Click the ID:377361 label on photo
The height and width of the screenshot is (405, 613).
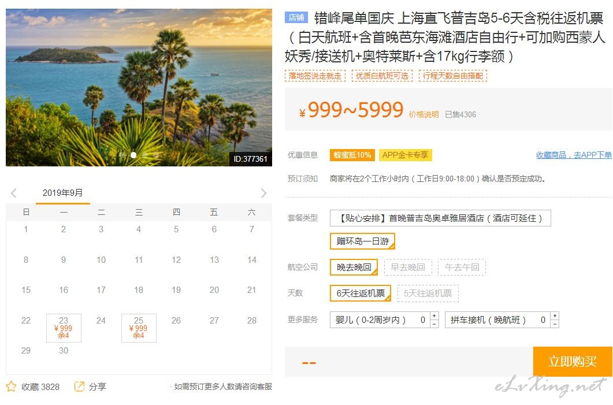(x=250, y=159)
